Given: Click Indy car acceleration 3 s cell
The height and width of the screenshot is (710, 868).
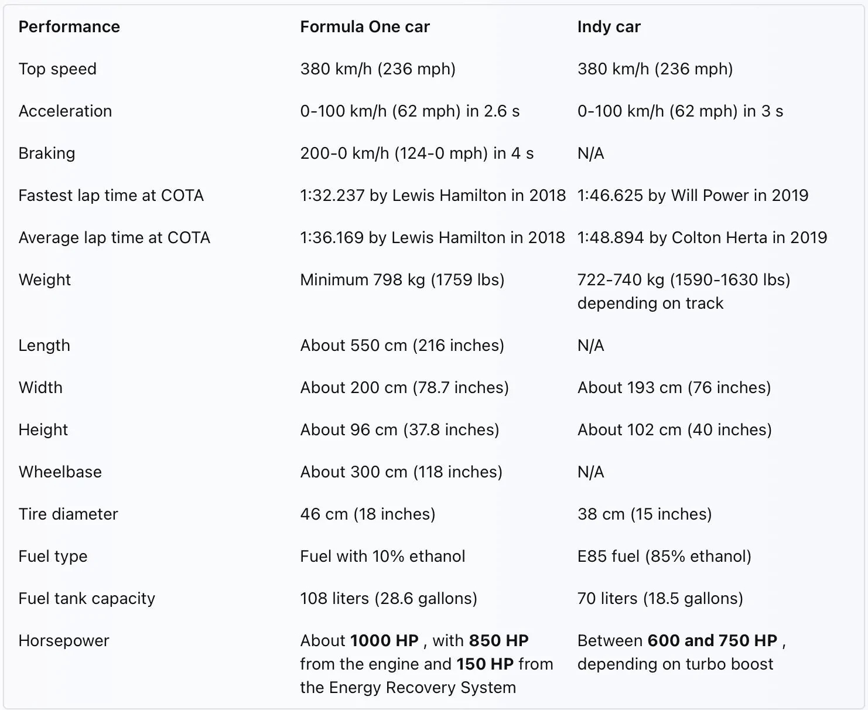Looking at the screenshot, I should coord(680,111).
